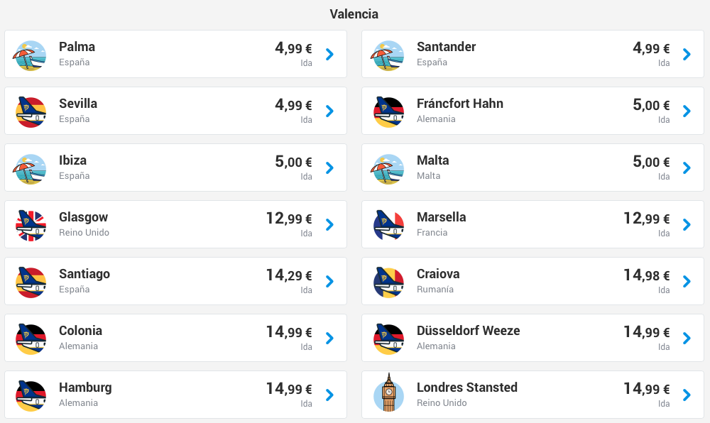Viewport: 710px width, 423px height.
Task: Click the beach icon next to Ibiza
Action: [x=31, y=169]
